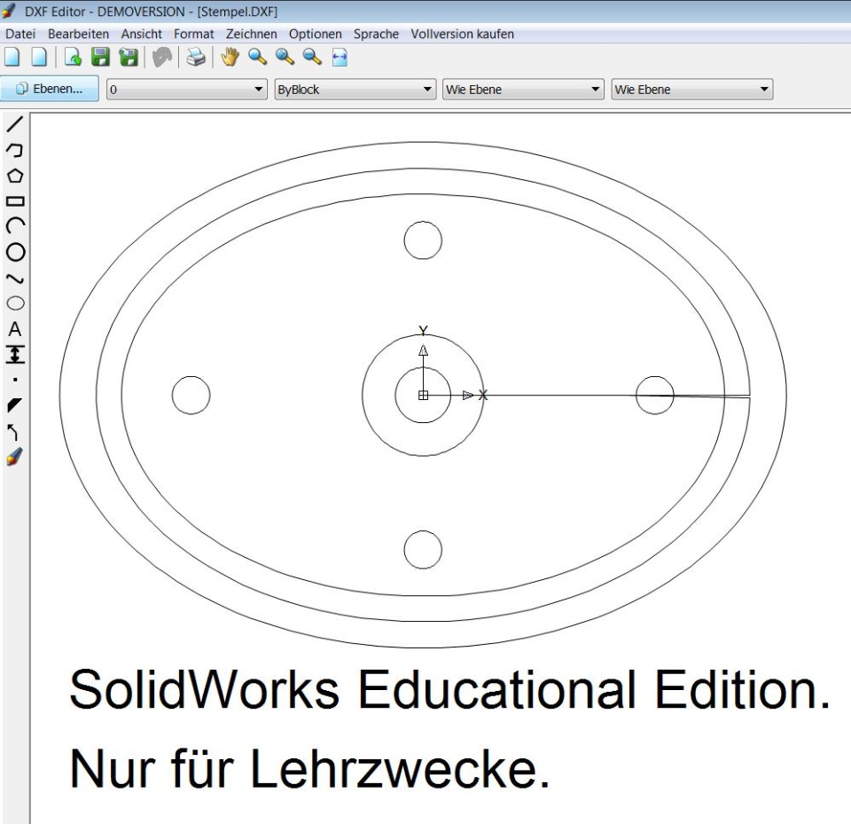The width and height of the screenshot is (851, 824).
Task: Click the zoom out magnifier with minus
Action: coord(312,57)
